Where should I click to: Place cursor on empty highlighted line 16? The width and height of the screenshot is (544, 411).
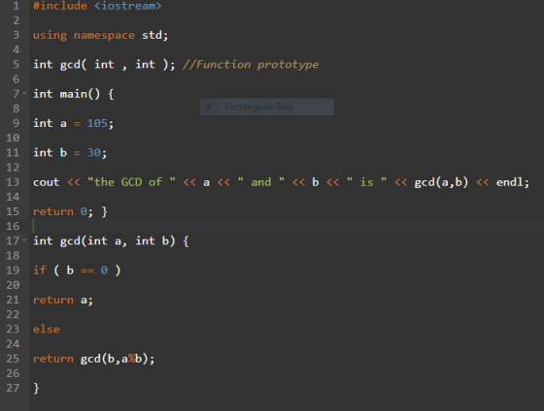287,226
